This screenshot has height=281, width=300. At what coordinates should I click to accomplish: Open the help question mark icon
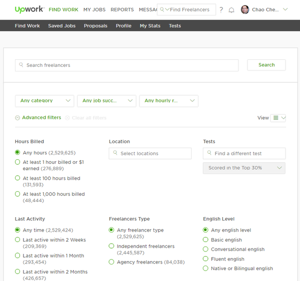click(221, 9)
